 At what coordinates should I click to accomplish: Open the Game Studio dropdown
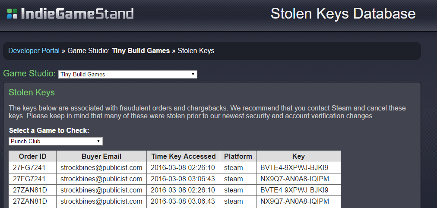[128, 74]
